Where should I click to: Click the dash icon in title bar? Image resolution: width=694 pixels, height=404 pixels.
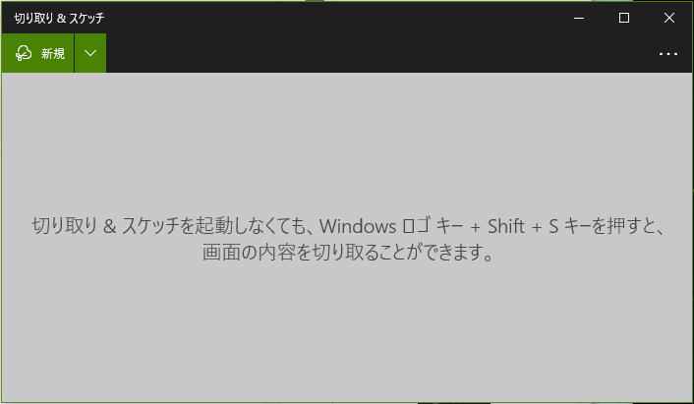tap(579, 18)
